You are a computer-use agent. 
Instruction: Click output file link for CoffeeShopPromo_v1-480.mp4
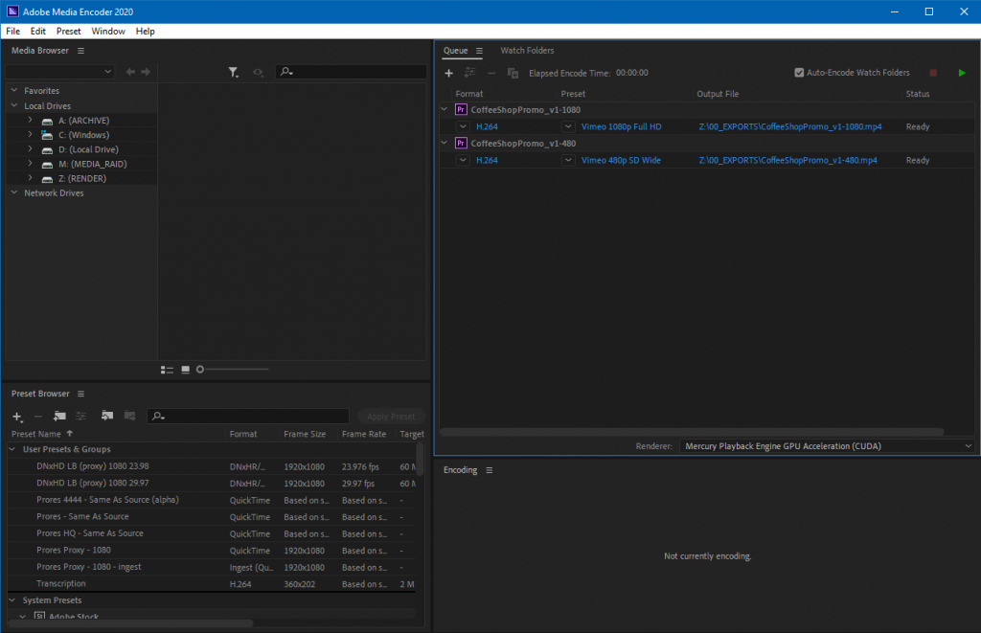tap(787, 160)
